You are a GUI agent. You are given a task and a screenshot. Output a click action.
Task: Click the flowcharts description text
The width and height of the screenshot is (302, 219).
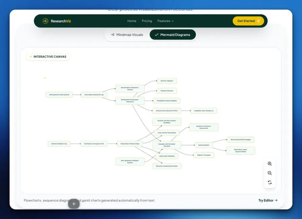pyautogui.click(x=89, y=200)
